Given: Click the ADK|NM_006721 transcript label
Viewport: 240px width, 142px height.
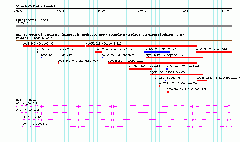Looking at the screenshot, I should 27,104.
